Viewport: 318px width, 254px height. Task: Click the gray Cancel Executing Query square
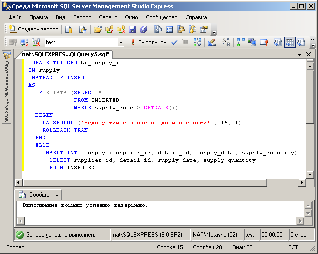tap(185, 42)
